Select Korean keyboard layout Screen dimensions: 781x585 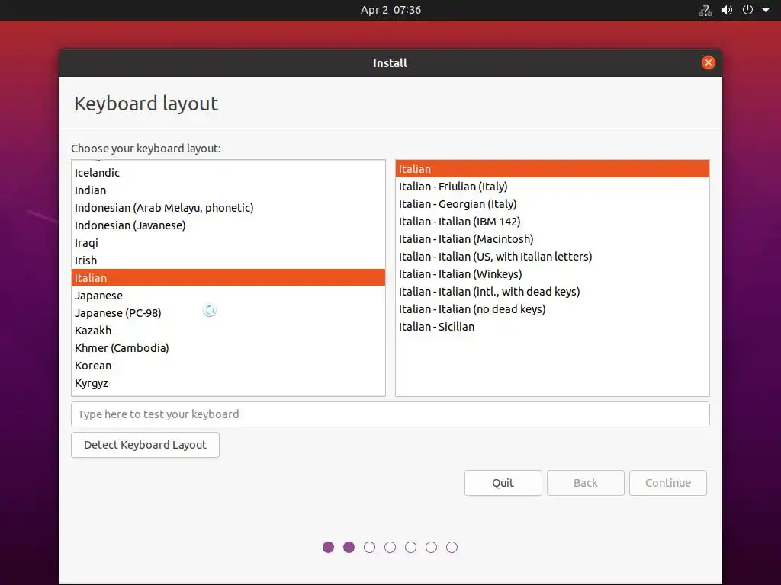tap(228, 365)
